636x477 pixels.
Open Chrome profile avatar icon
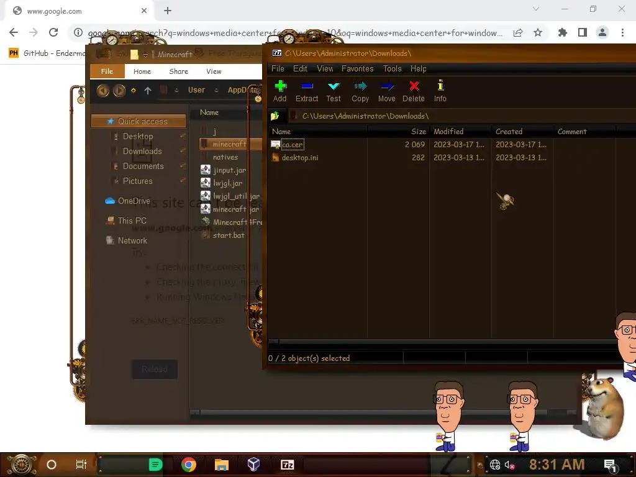pyautogui.click(x=602, y=32)
